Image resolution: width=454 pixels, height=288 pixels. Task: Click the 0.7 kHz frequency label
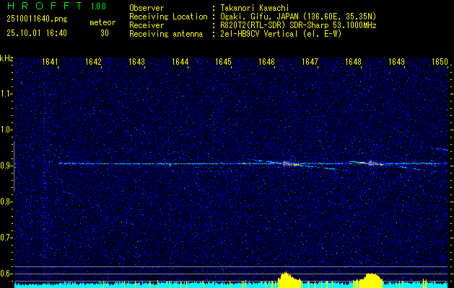pos(6,238)
